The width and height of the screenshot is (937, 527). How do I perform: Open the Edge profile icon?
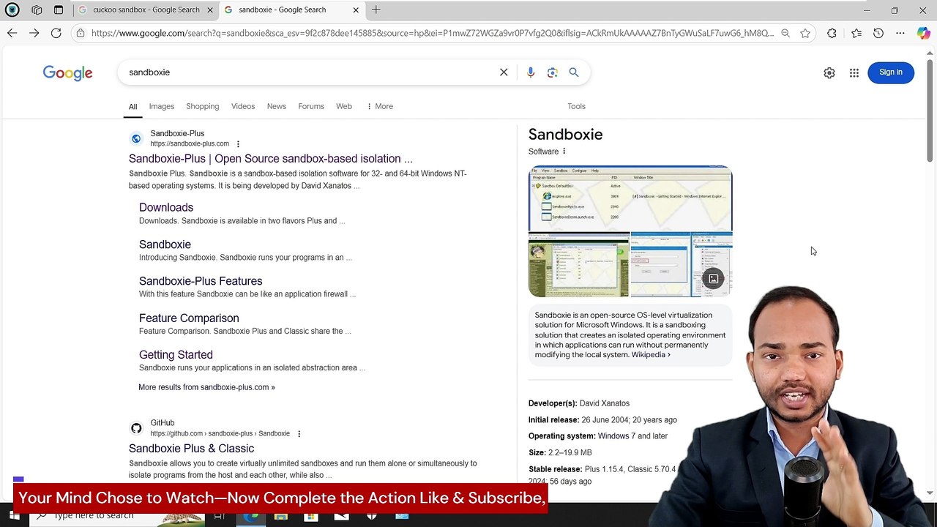tap(12, 10)
